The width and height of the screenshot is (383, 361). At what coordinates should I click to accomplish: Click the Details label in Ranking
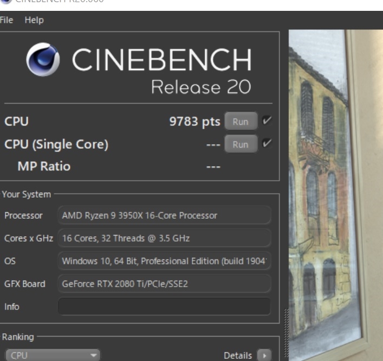[x=238, y=356]
